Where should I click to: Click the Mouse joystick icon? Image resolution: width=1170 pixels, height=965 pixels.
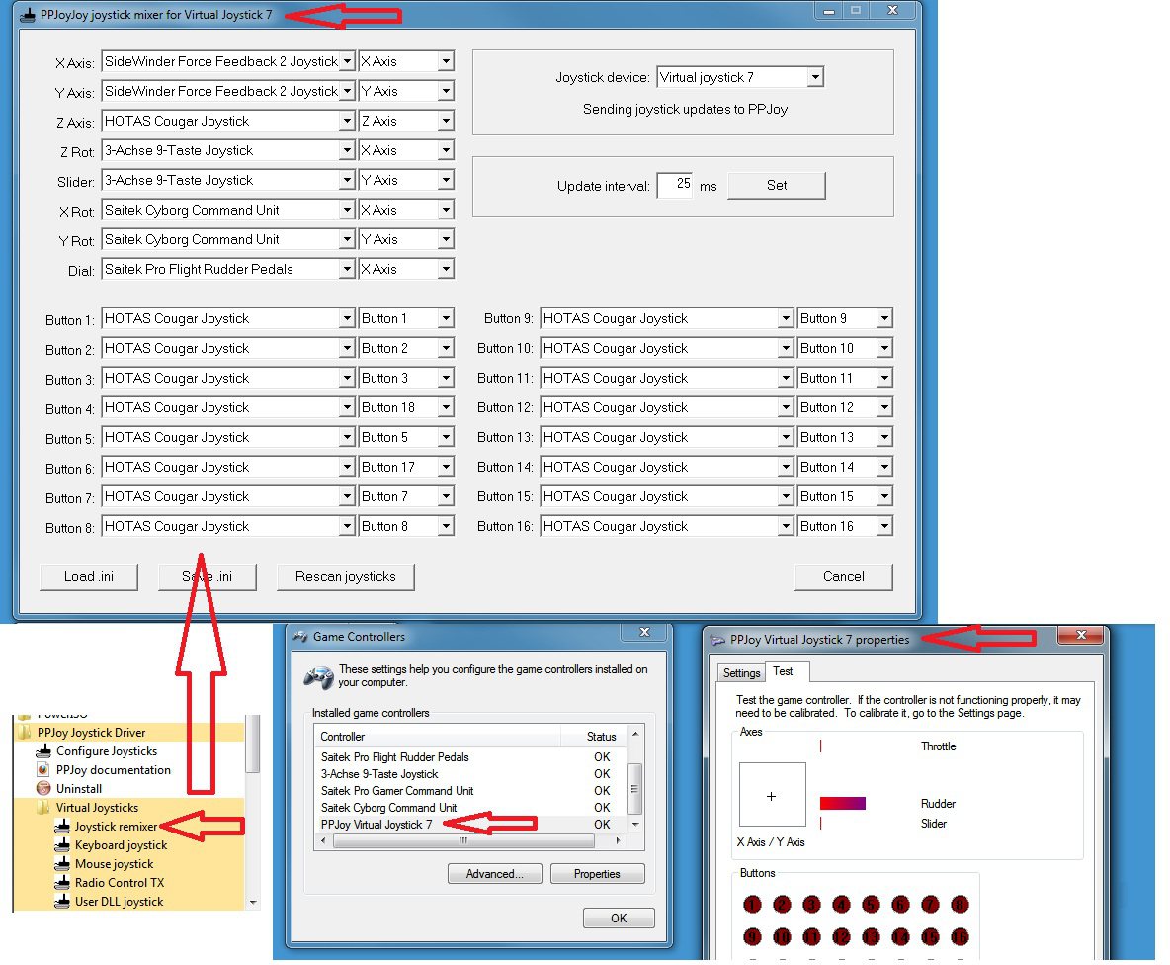point(62,863)
